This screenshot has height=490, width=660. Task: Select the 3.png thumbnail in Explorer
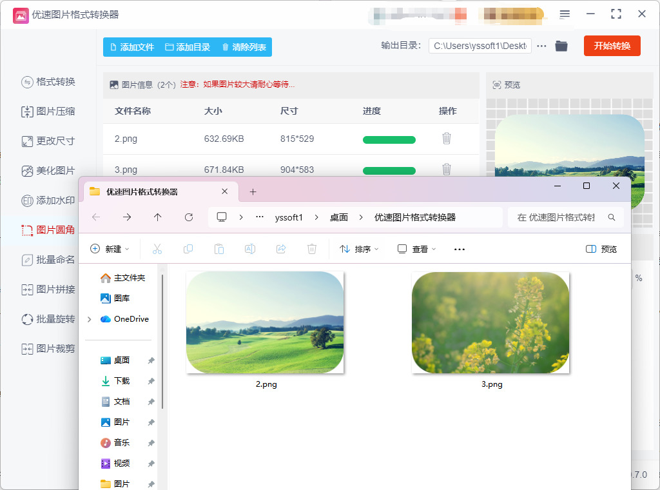pos(490,322)
